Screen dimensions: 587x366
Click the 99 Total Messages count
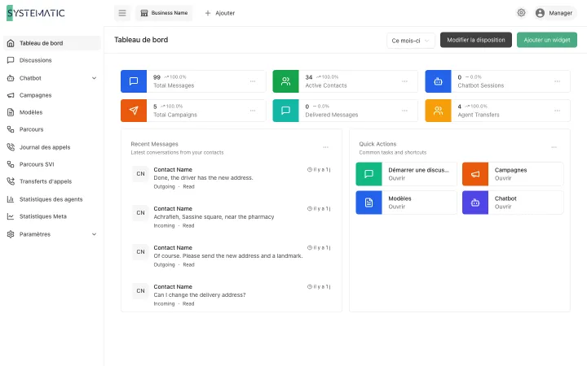point(157,77)
